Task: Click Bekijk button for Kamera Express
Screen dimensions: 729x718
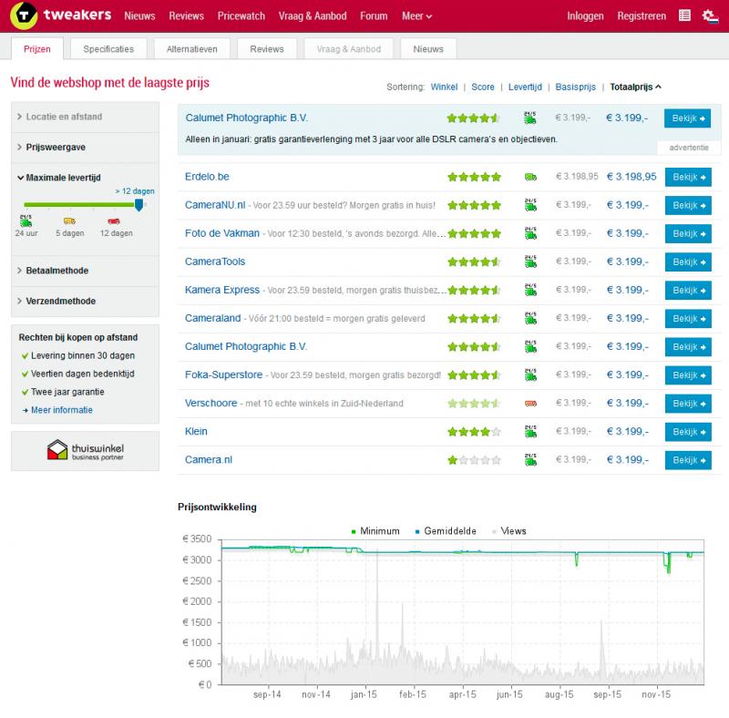Action: tap(688, 291)
